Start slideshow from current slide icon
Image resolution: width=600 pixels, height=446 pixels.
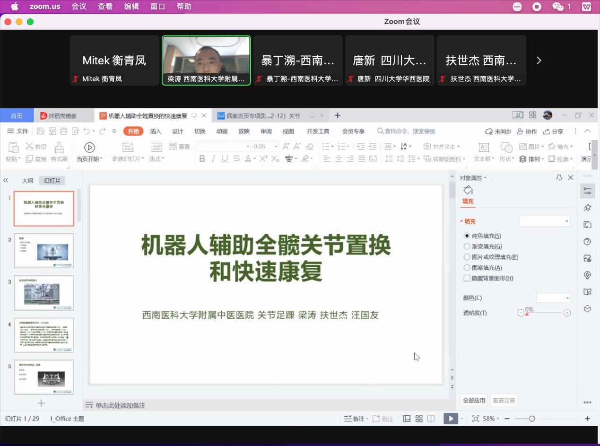pyautogui.click(x=89, y=148)
